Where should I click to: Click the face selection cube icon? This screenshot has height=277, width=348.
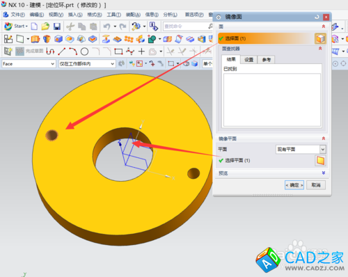coord(320,38)
